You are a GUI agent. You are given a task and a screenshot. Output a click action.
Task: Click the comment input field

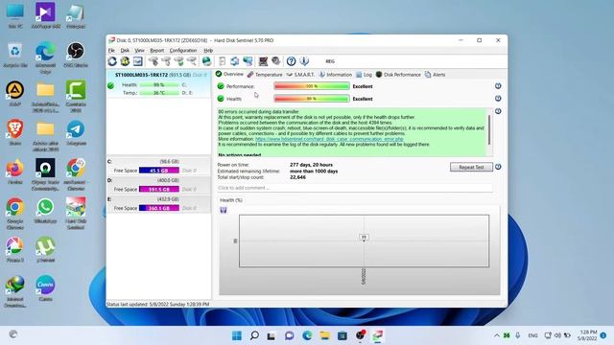pyautogui.click(x=355, y=188)
